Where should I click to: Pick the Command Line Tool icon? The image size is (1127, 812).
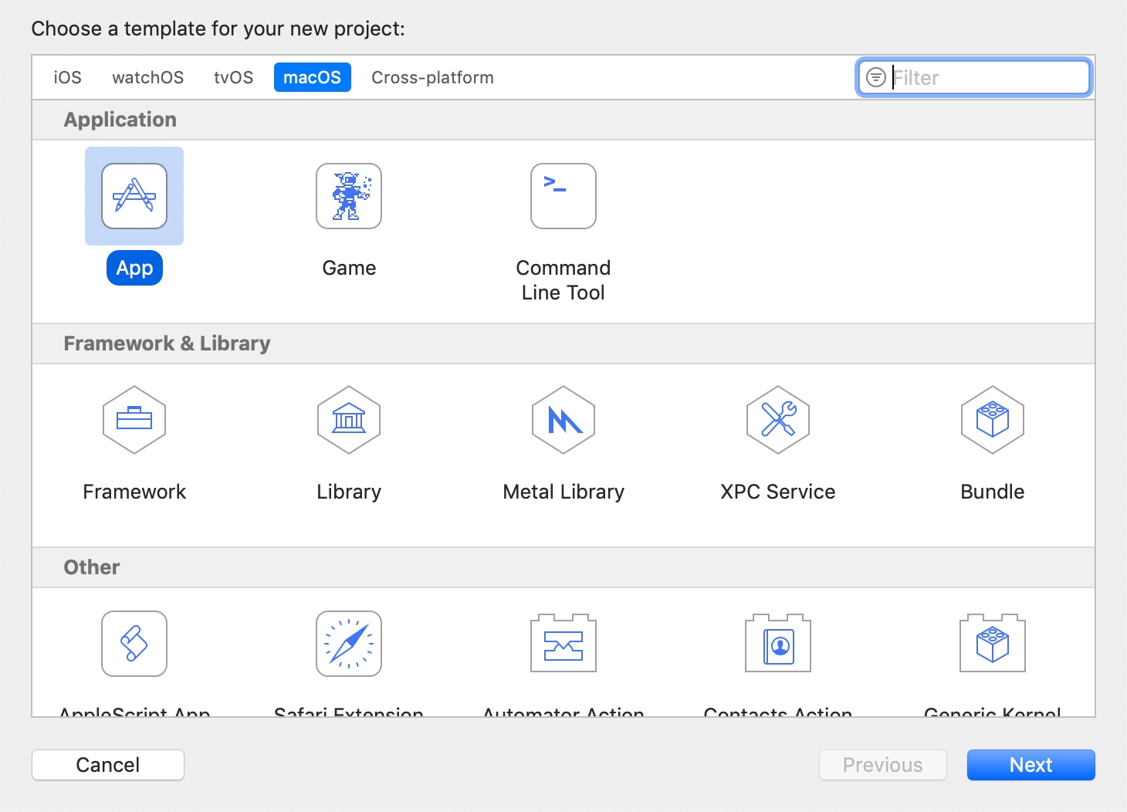click(563, 196)
